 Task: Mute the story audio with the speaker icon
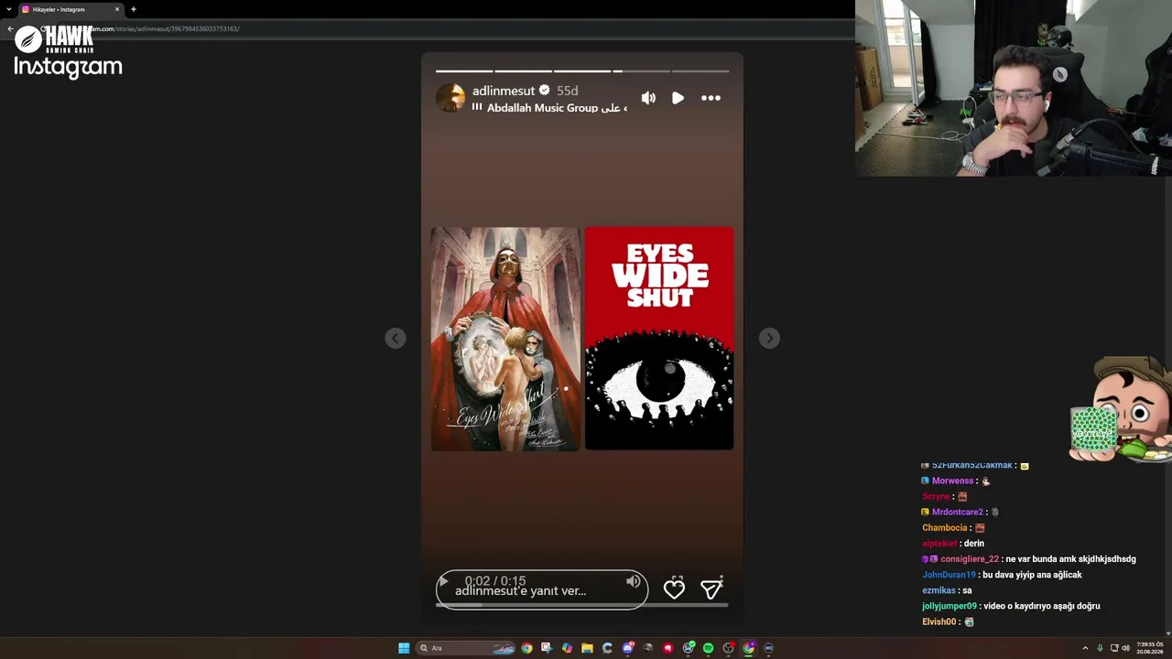[648, 98]
